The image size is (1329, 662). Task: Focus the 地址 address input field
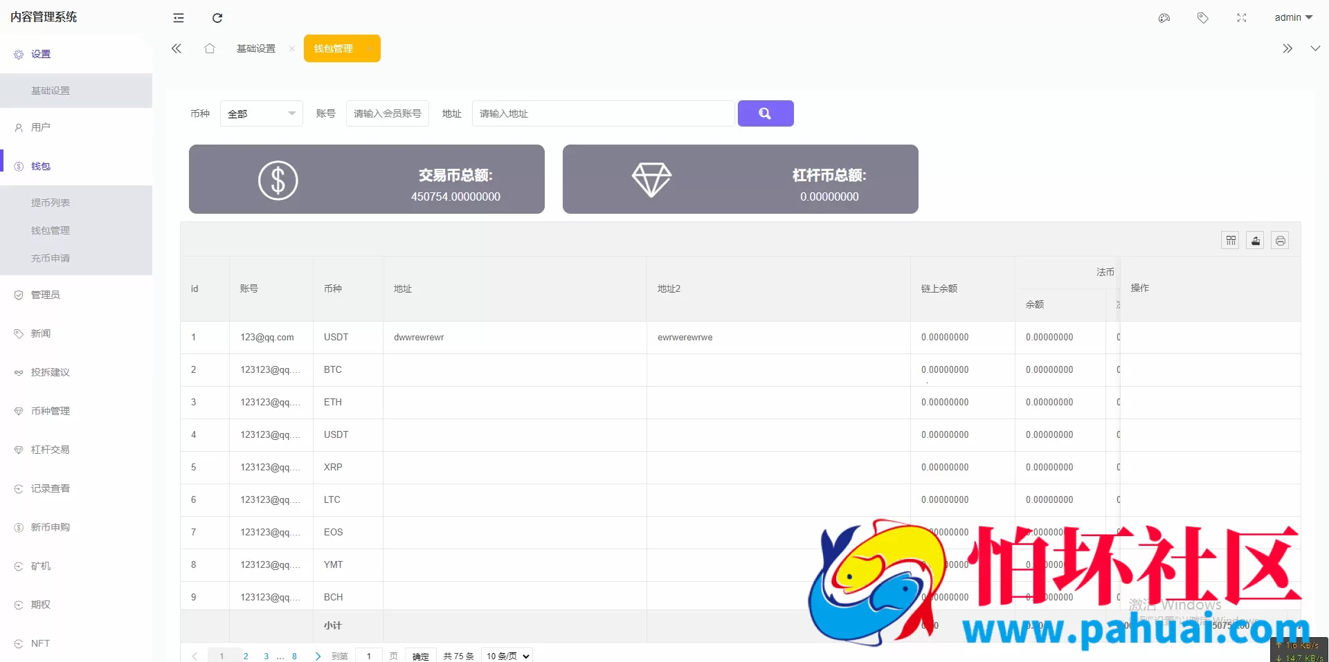point(603,113)
